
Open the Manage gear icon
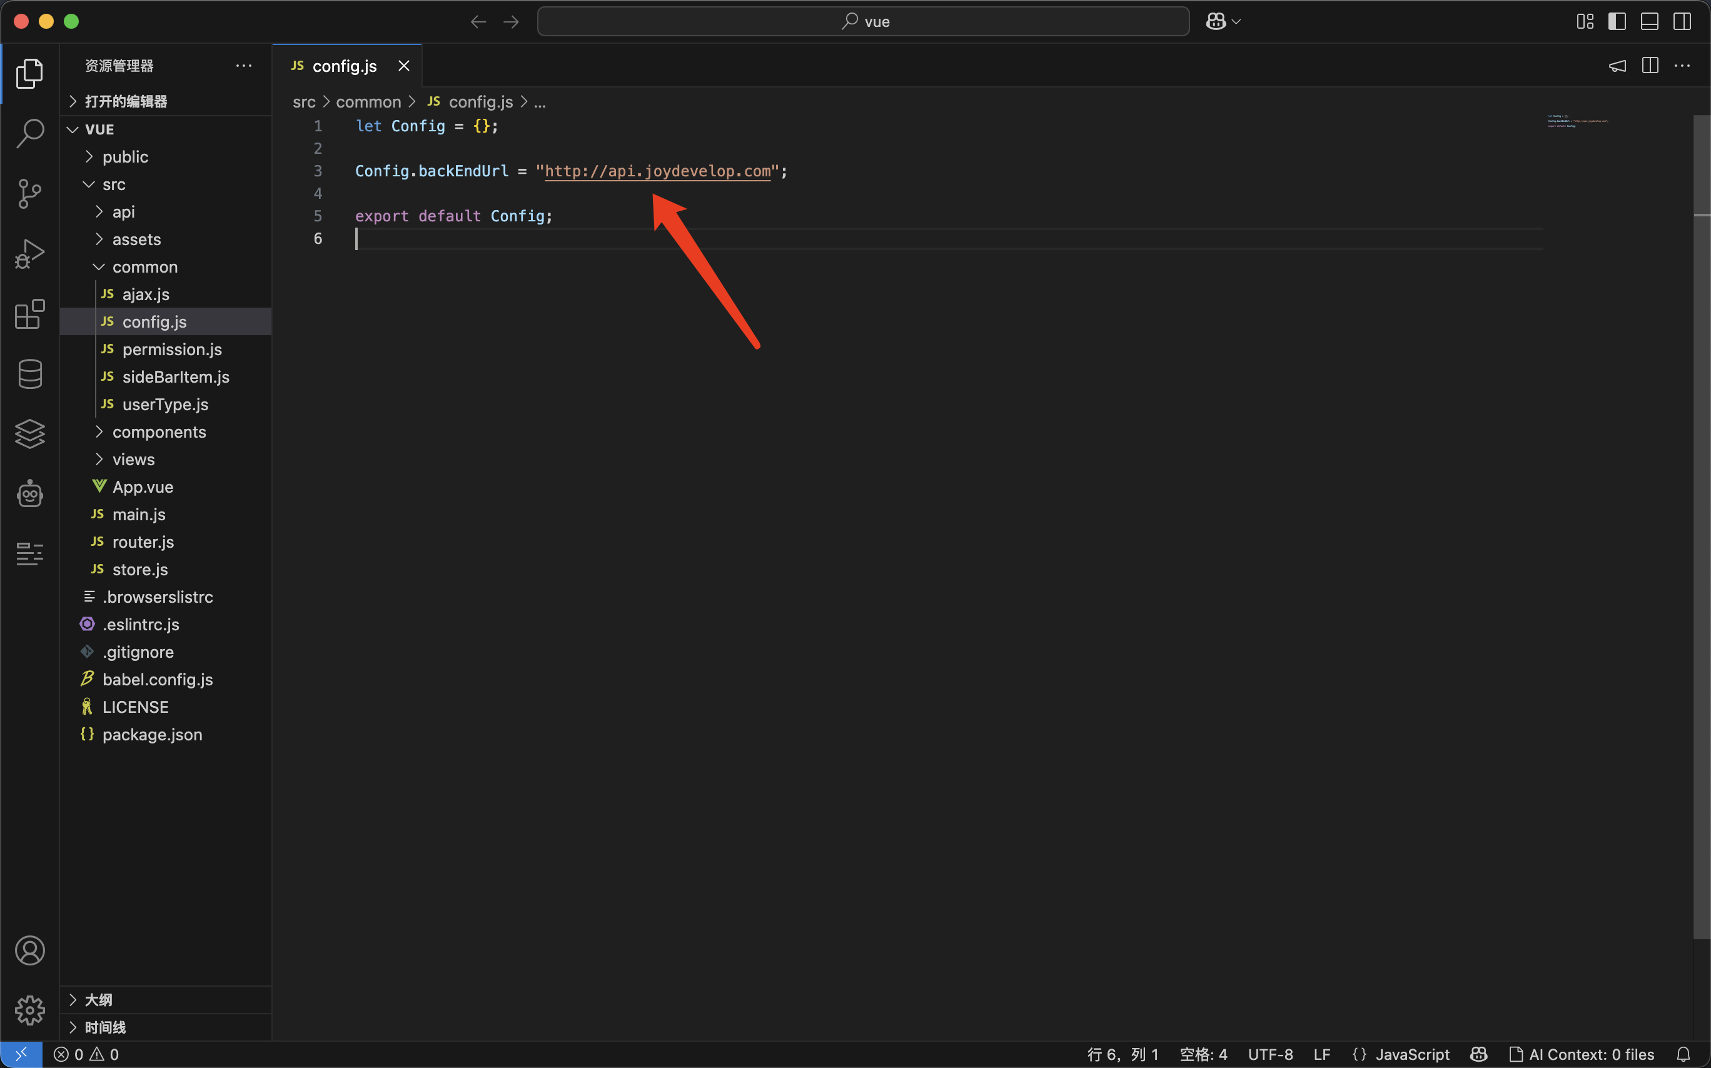tap(29, 1010)
